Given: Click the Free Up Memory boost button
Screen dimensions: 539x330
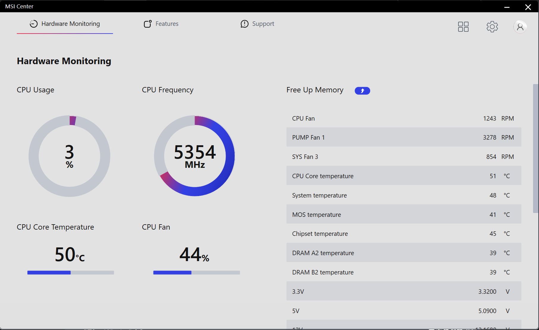Looking at the screenshot, I should coord(362,91).
